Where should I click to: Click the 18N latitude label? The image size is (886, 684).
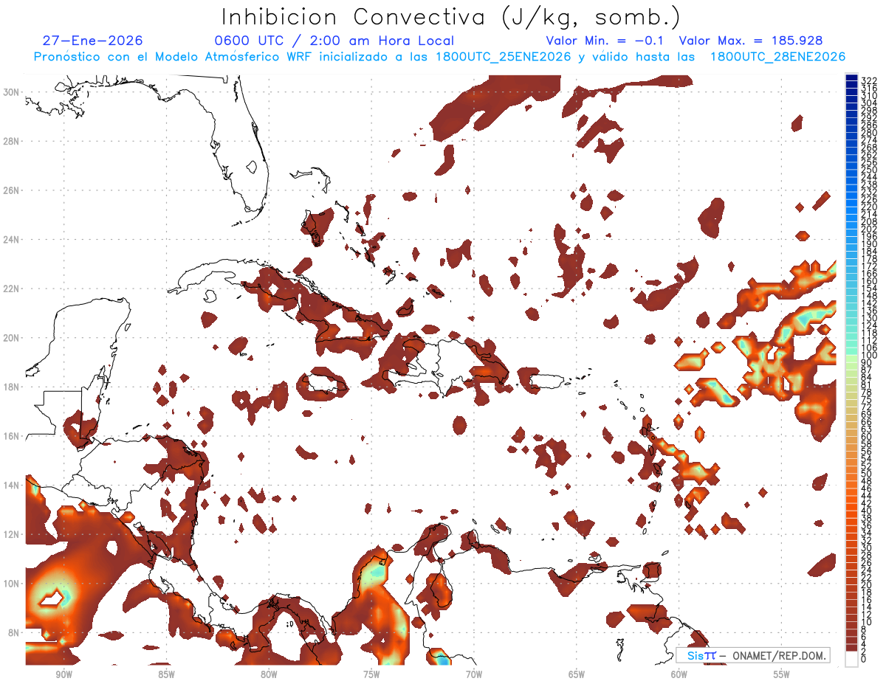pos(11,387)
